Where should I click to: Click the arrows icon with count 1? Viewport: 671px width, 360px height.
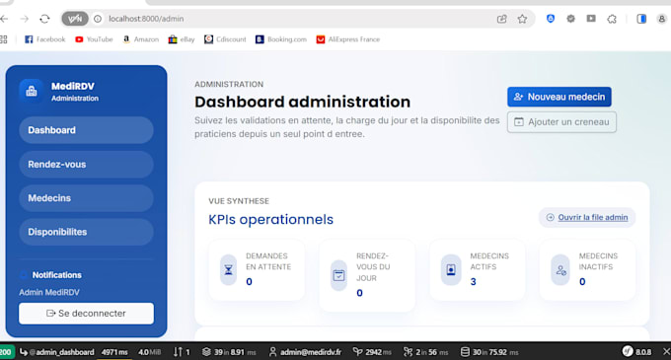click(182, 352)
